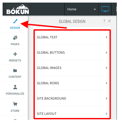Image resolution: width=122 pixels, height=125 pixels.
Task: Open the Content folder icon
Action: coord(15,71)
